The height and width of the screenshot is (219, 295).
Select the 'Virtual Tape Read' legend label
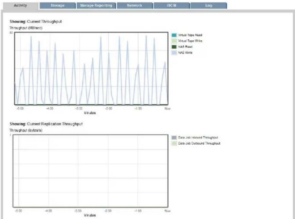point(190,35)
